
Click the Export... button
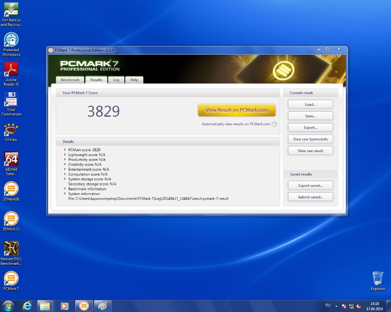tap(311, 128)
